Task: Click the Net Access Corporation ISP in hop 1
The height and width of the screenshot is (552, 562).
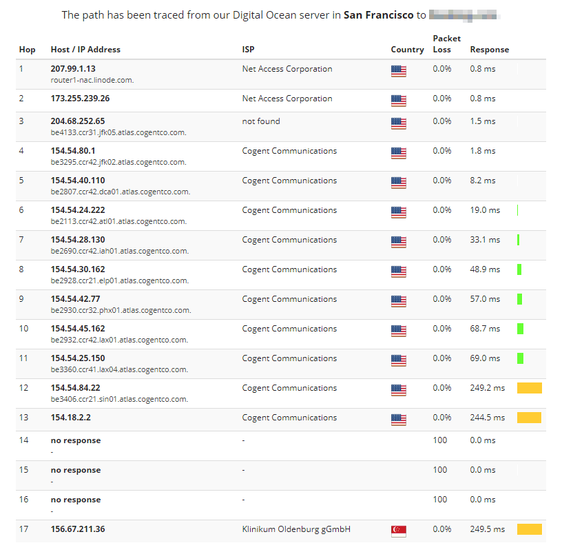Action: click(x=287, y=69)
